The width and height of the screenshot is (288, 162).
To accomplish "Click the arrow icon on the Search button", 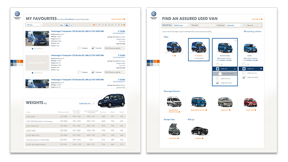I will coord(260,25).
